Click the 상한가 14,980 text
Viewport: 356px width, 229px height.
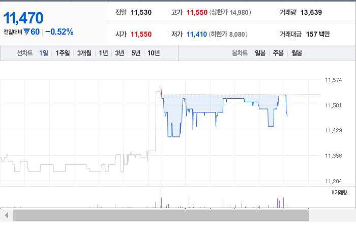[x=230, y=12]
